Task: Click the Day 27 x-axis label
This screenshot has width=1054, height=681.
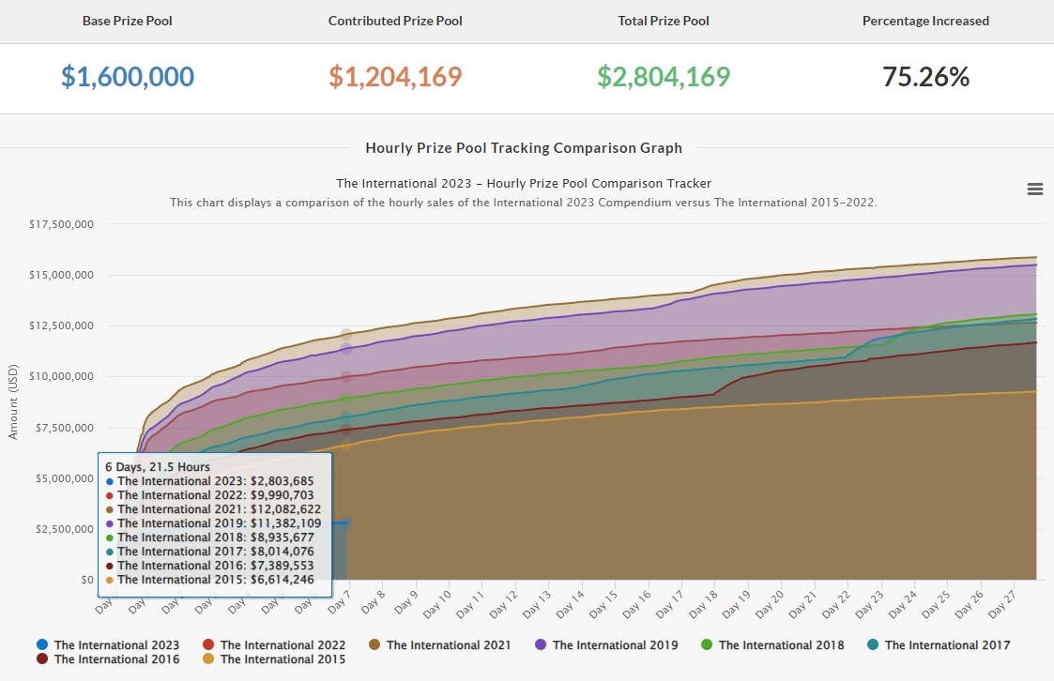Action: tap(1003, 603)
